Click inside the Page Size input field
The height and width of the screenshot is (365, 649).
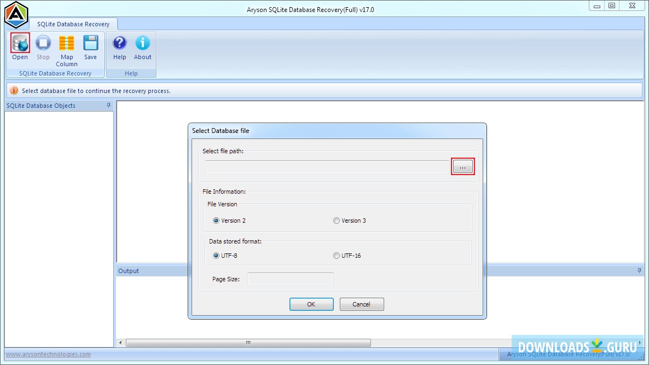(x=290, y=279)
